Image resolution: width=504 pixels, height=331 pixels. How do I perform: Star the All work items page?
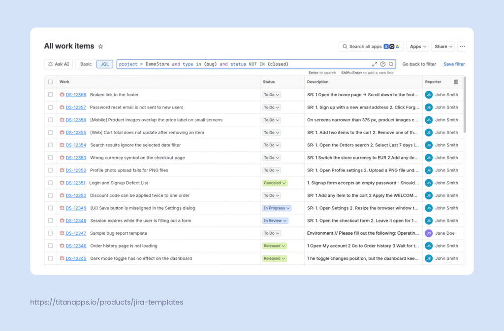[100, 47]
